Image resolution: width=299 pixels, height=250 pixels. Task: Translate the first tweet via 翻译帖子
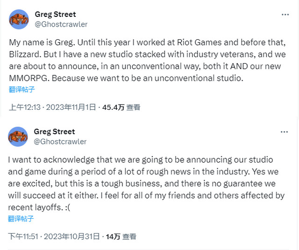click(21, 89)
